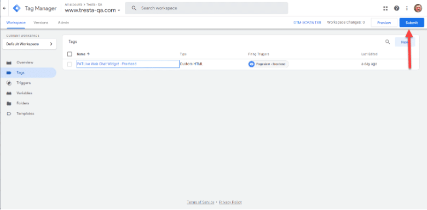Switch to the Workspace tab
The width and height of the screenshot is (427, 210).
16,22
